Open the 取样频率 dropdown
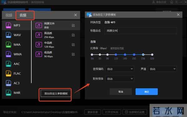This screenshot has width=187, height=117. [x=120, y=79]
